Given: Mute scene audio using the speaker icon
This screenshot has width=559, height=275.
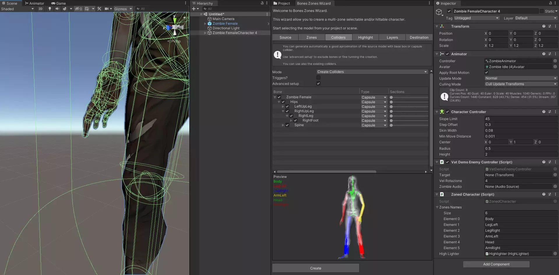Looking at the screenshot, I should click(x=57, y=9).
